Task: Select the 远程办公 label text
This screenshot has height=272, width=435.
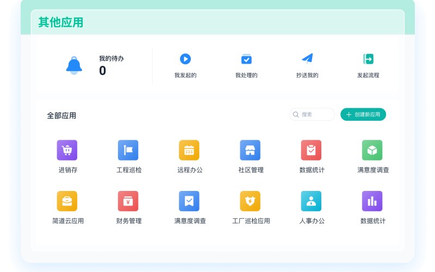Action: coord(190,170)
